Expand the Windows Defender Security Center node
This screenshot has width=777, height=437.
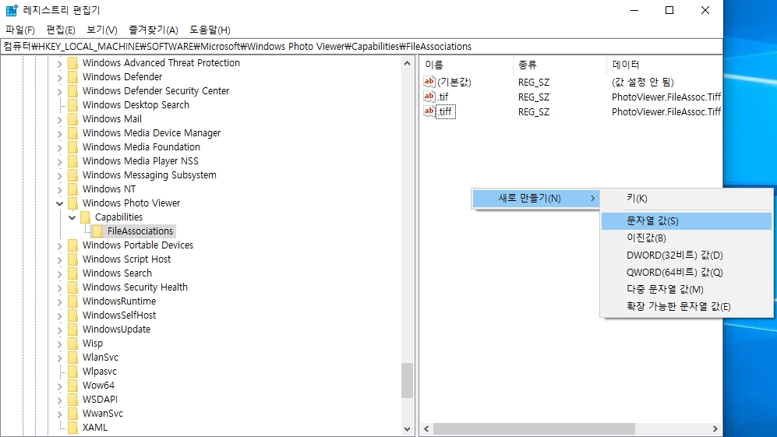[x=59, y=91]
